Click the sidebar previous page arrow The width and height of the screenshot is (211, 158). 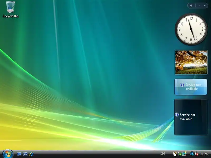click(199, 6)
